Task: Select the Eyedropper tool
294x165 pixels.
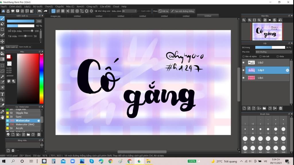Action: click(2, 111)
